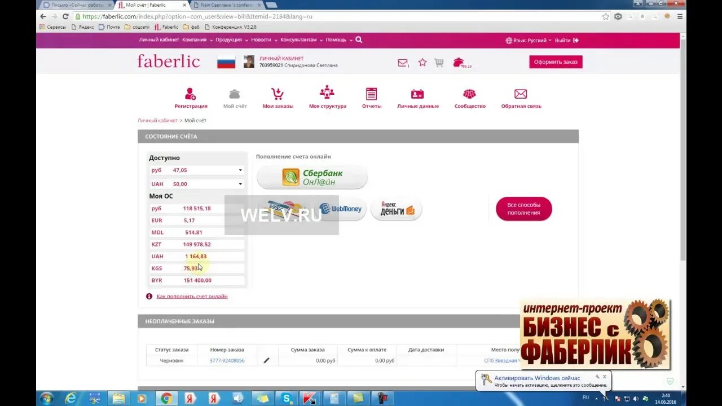Screen dimensions: 722x406
Task: Open Internet Explorer from taskbar
Action: coord(71,398)
